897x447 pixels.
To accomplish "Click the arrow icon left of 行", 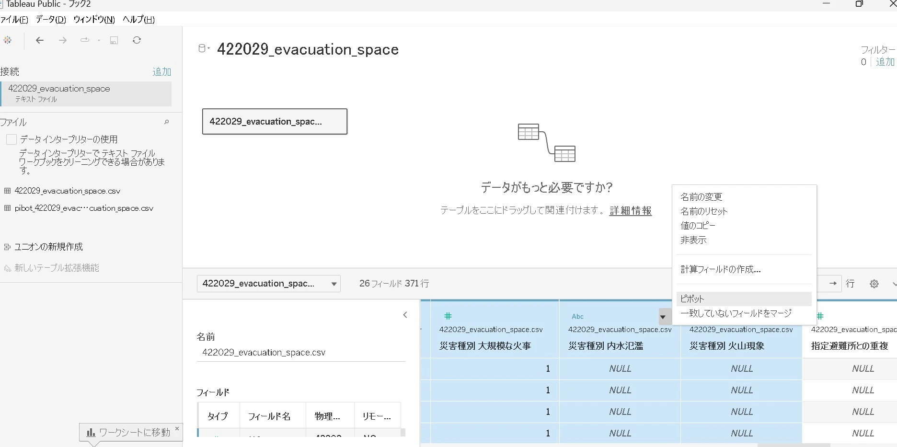I will click(833, 283).
